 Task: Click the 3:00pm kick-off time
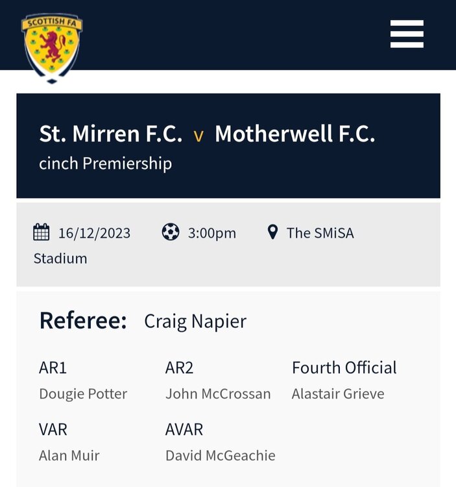pyautogui.click(x=212, y=233)
